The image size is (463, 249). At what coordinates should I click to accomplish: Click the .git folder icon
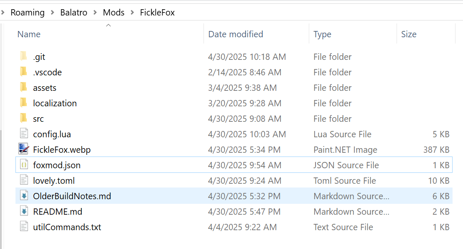[23, 56]
